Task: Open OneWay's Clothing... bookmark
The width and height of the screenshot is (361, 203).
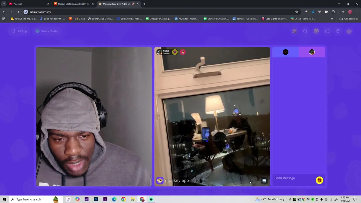Action: pyautogui.click(x=158, y=19)
